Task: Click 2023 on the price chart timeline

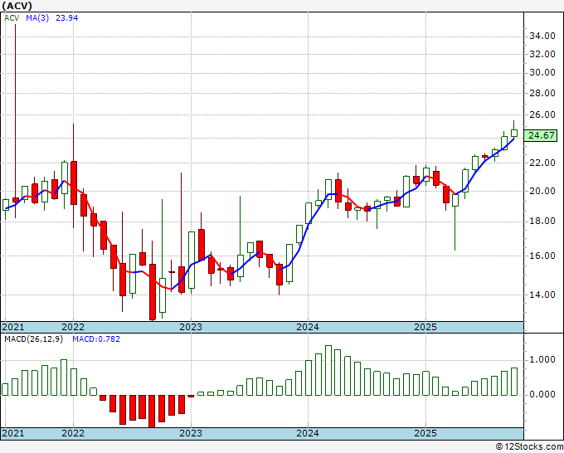Action: pos(191,327)
